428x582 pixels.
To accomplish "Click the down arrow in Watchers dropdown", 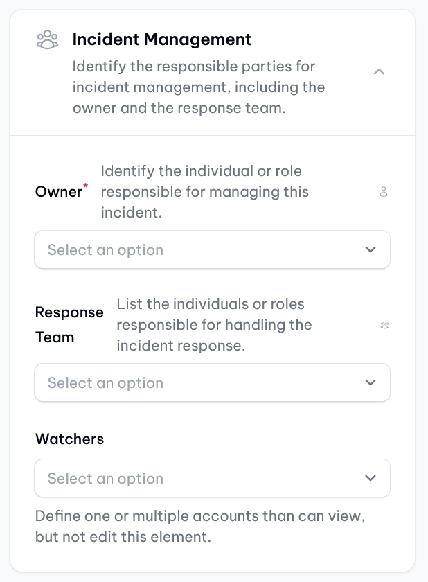I will pos(371,478).
